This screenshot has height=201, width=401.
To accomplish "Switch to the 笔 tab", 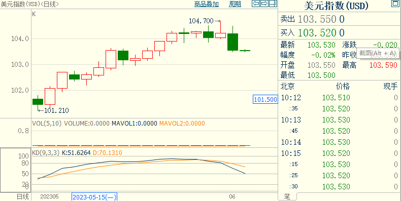I will click(x=287, y=196).
